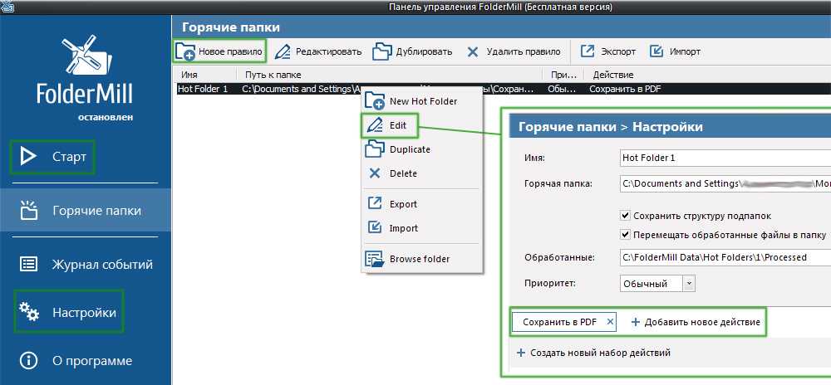Image resolution: width=831 pixels, height=385 pixels.
Task: Click the Экспорт toolbar icon
Action: tap(588, 51)
